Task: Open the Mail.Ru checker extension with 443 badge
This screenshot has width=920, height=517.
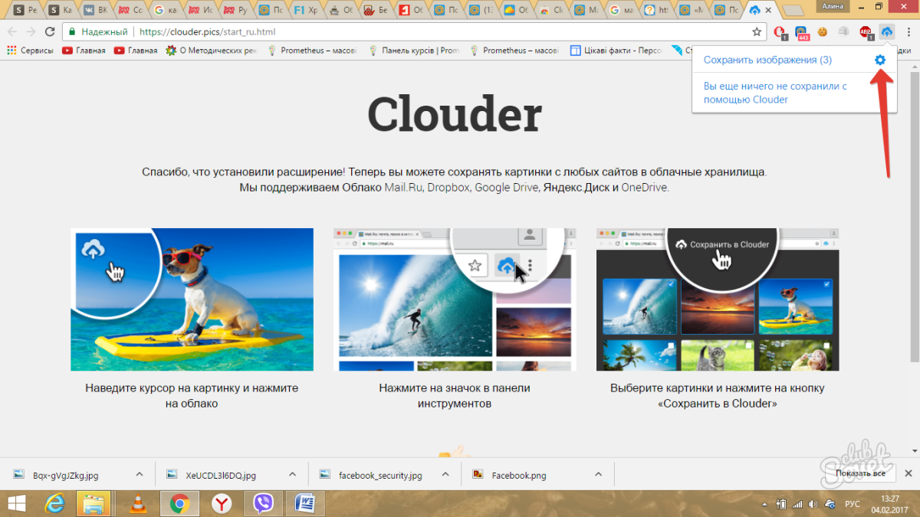Action: point(801,32)
